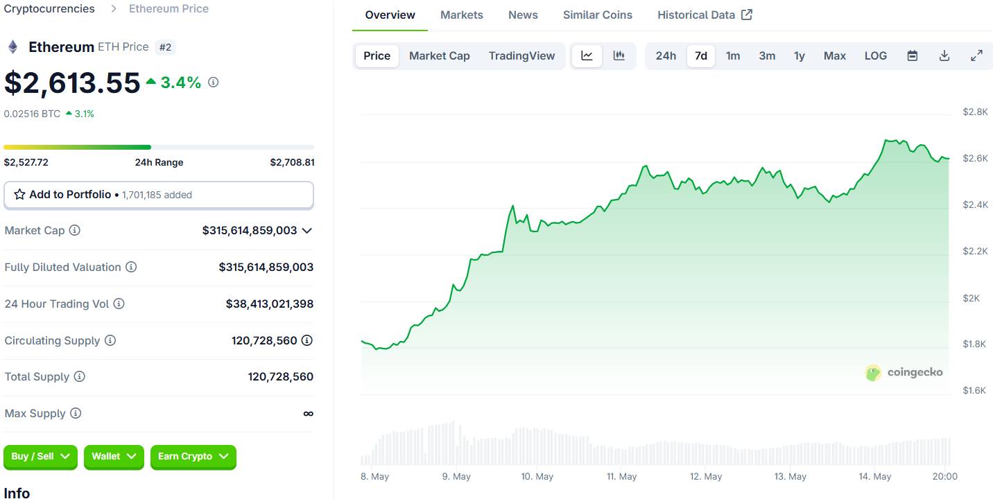Expand the Market Cap chevron
Screen dimensions: 993x499
click(x=307, y=230)
